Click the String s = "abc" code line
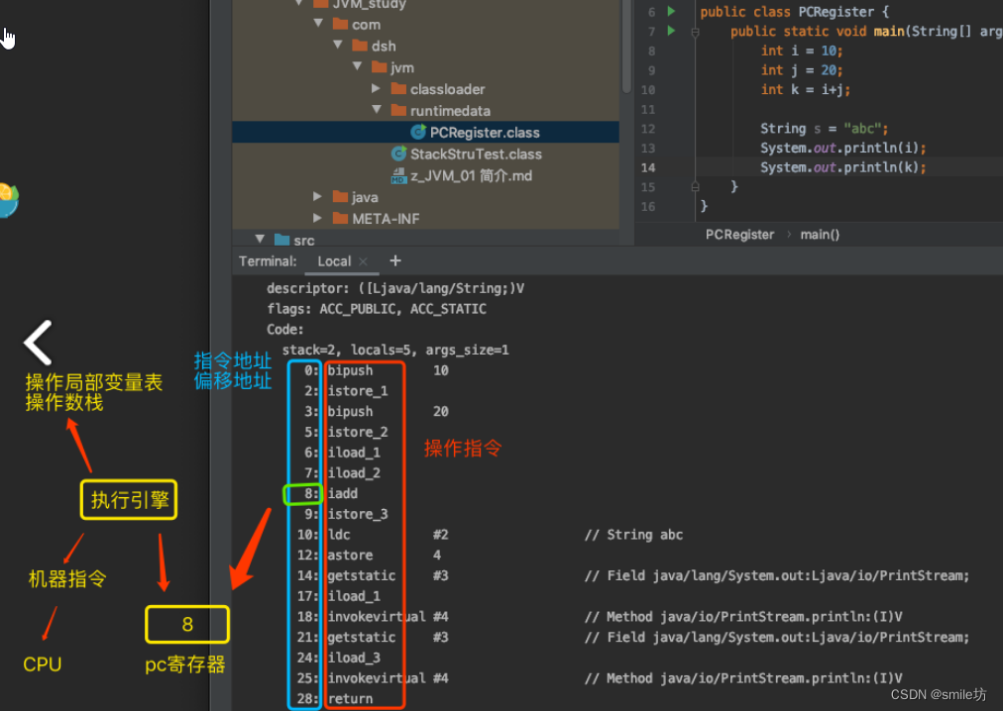 pos(824,129)
